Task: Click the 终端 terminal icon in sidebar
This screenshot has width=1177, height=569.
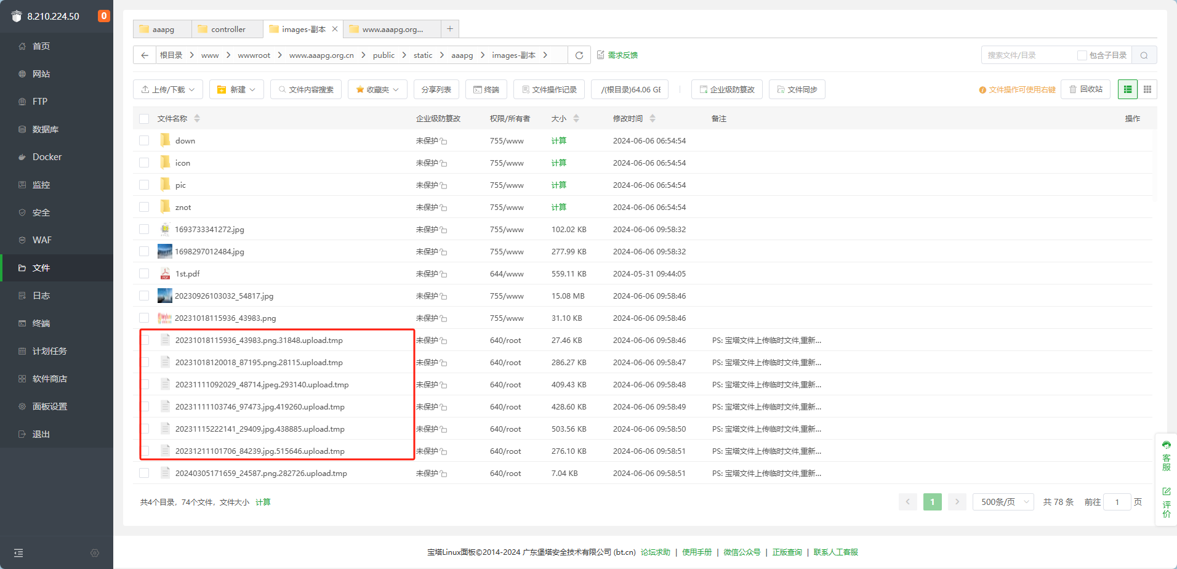Action: coord(22,323)
